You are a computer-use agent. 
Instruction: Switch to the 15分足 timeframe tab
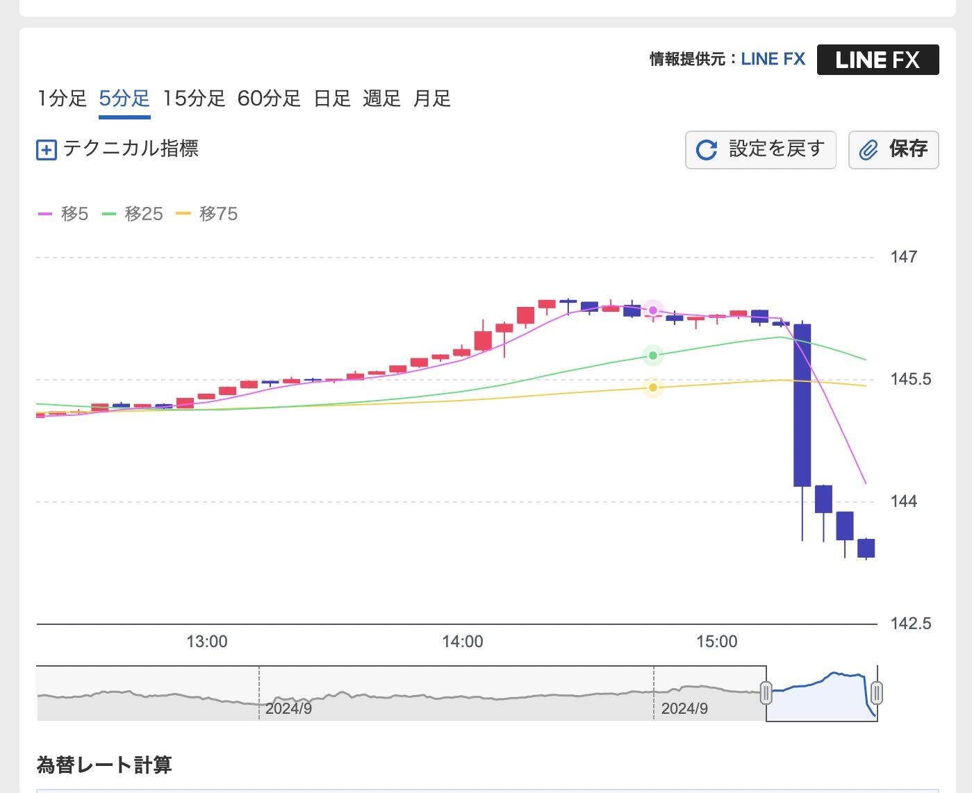pos(194,99)
